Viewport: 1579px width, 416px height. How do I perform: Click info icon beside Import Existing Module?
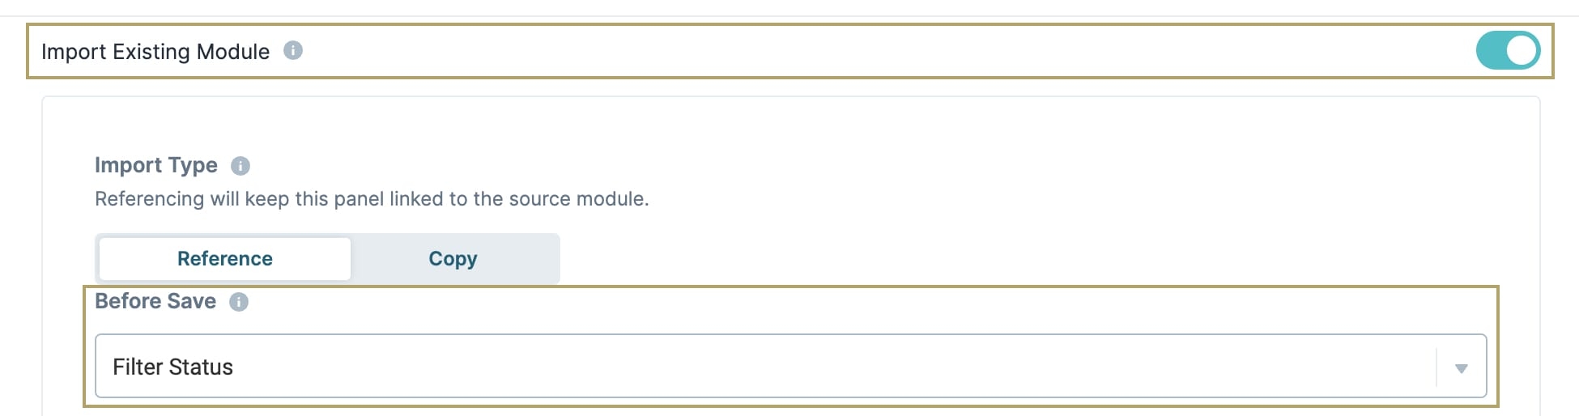[293, 50]
